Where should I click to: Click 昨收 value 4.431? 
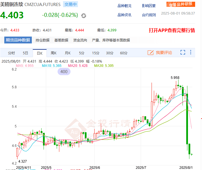(x=47, y=30)
